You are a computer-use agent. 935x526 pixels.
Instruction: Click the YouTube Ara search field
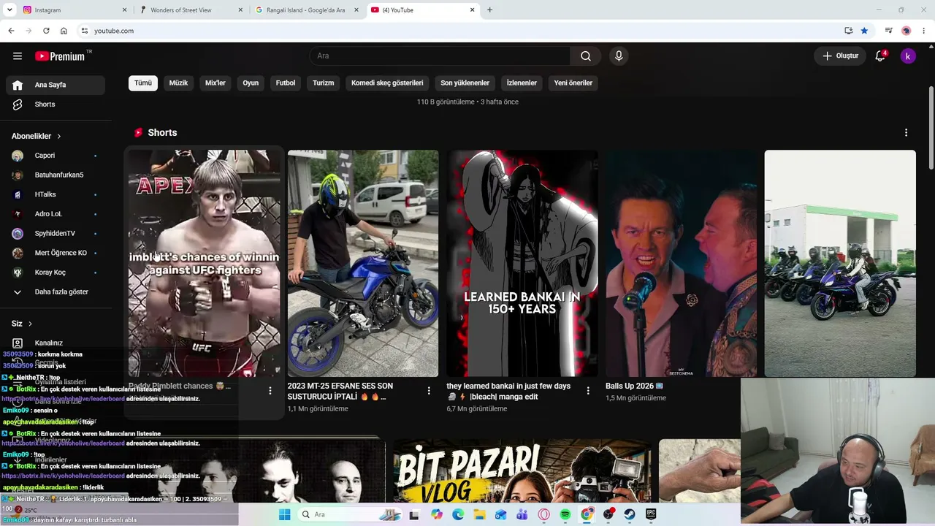tap(441, 56)
